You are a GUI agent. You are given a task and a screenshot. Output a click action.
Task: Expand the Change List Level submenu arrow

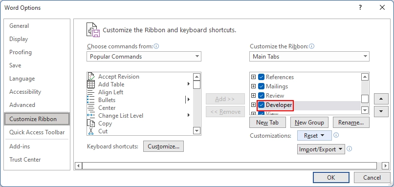[x=189, y=115]
